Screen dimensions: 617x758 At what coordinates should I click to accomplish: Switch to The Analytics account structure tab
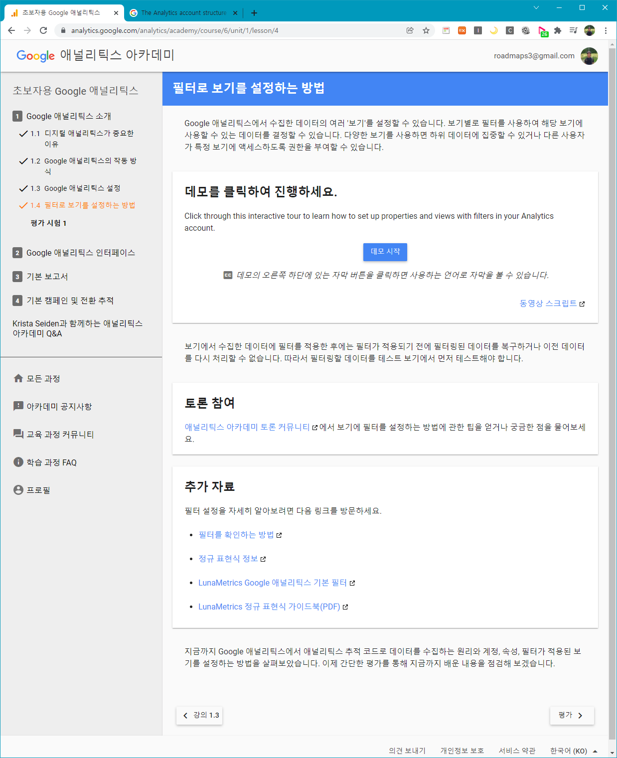coord(183,13)
